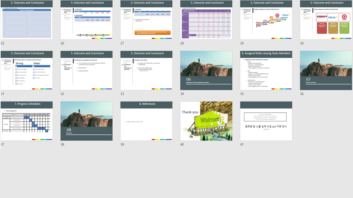Select slide 39 References slide
The height and width of the screenshot is (198, 353).
pos(146,121)
